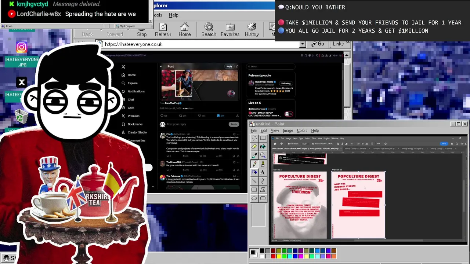Pick the yellow swatch in Paint palette
Screen dimensions: 470x264
click(278, 256)
